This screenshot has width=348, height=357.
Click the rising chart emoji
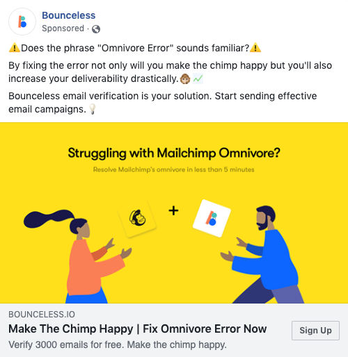coord(198,79)
